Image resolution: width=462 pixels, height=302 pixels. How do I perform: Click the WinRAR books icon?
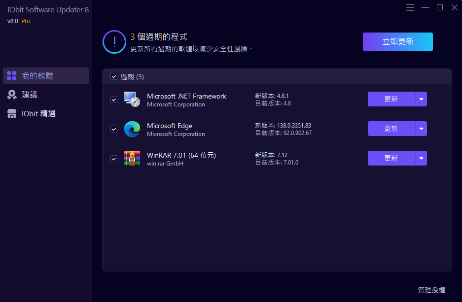132,158
